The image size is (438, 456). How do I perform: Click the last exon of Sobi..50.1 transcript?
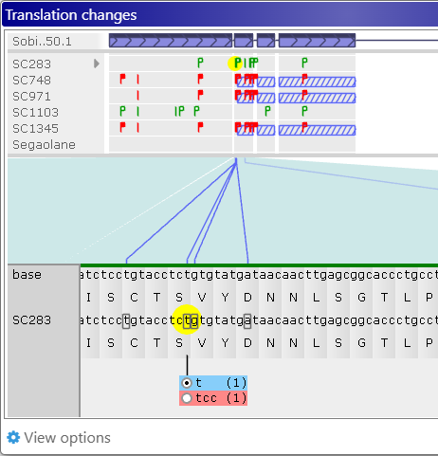(x=317, y=41)
